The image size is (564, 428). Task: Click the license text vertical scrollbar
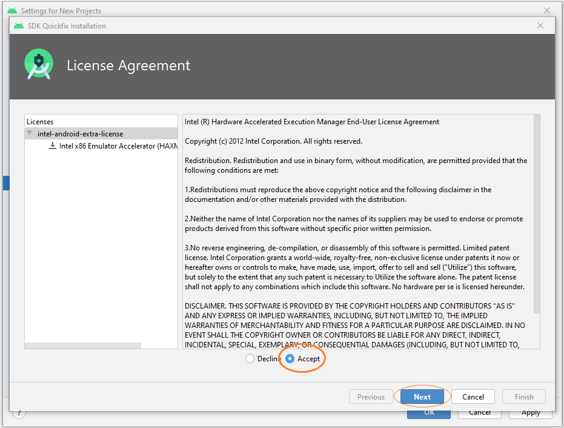537,214
